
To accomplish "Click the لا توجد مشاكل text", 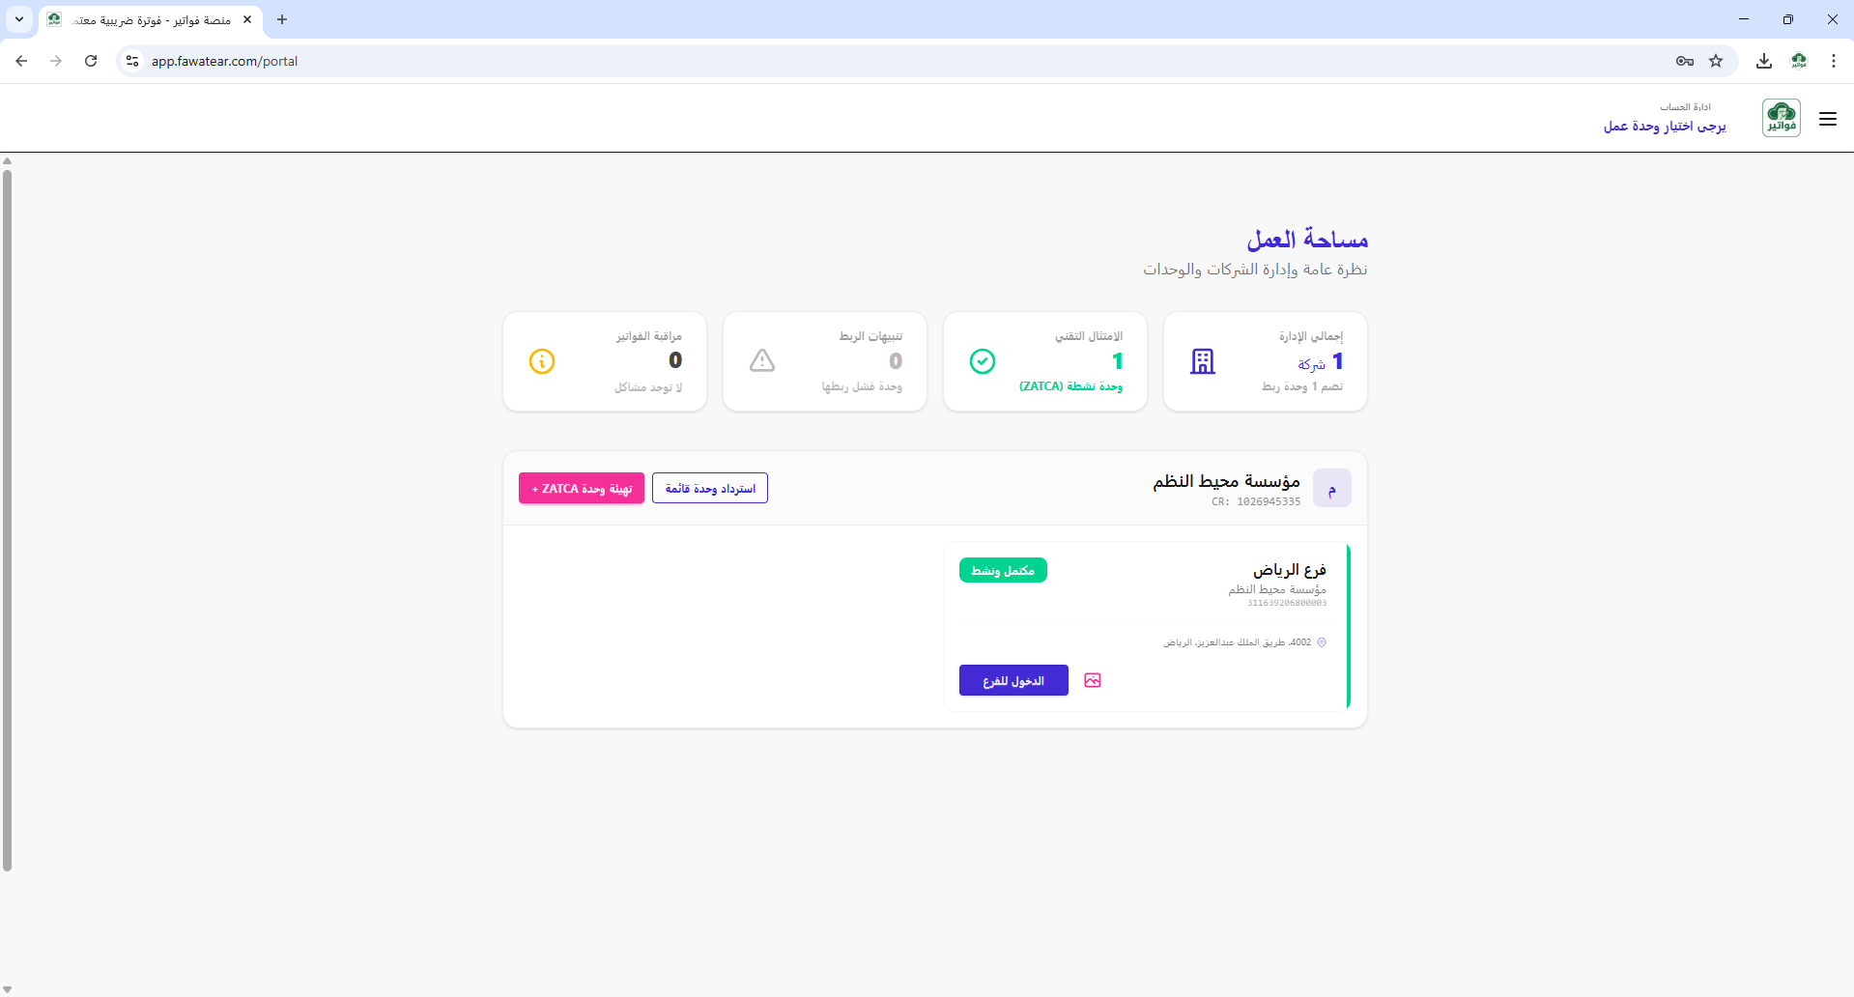I will (648, 387).
